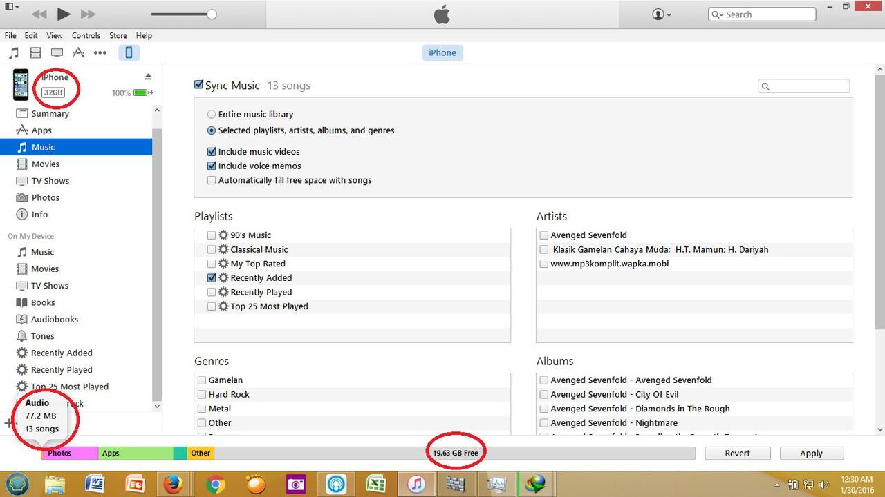885x497 pixels.
Task: Open Recently Played under On My Device
Action: (61, 369)
